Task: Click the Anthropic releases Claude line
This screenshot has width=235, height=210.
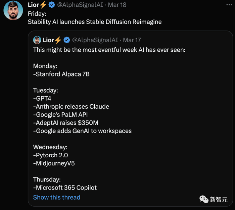Action: [x=71, y=107]
